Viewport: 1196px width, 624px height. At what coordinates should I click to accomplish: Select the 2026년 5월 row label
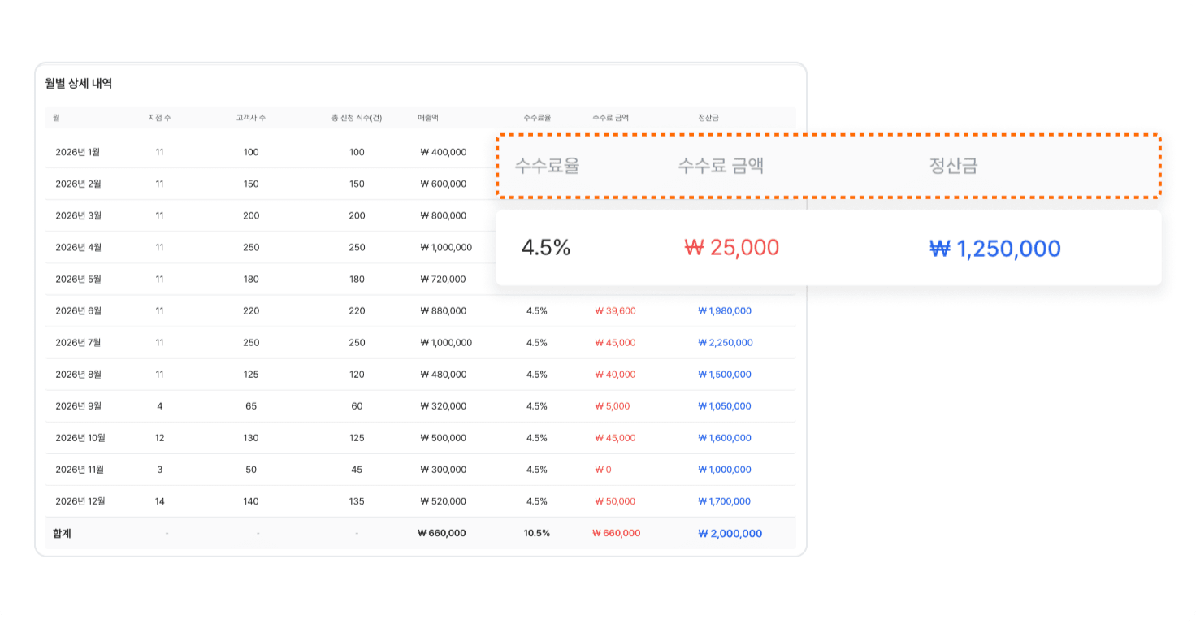click(78, 279)
